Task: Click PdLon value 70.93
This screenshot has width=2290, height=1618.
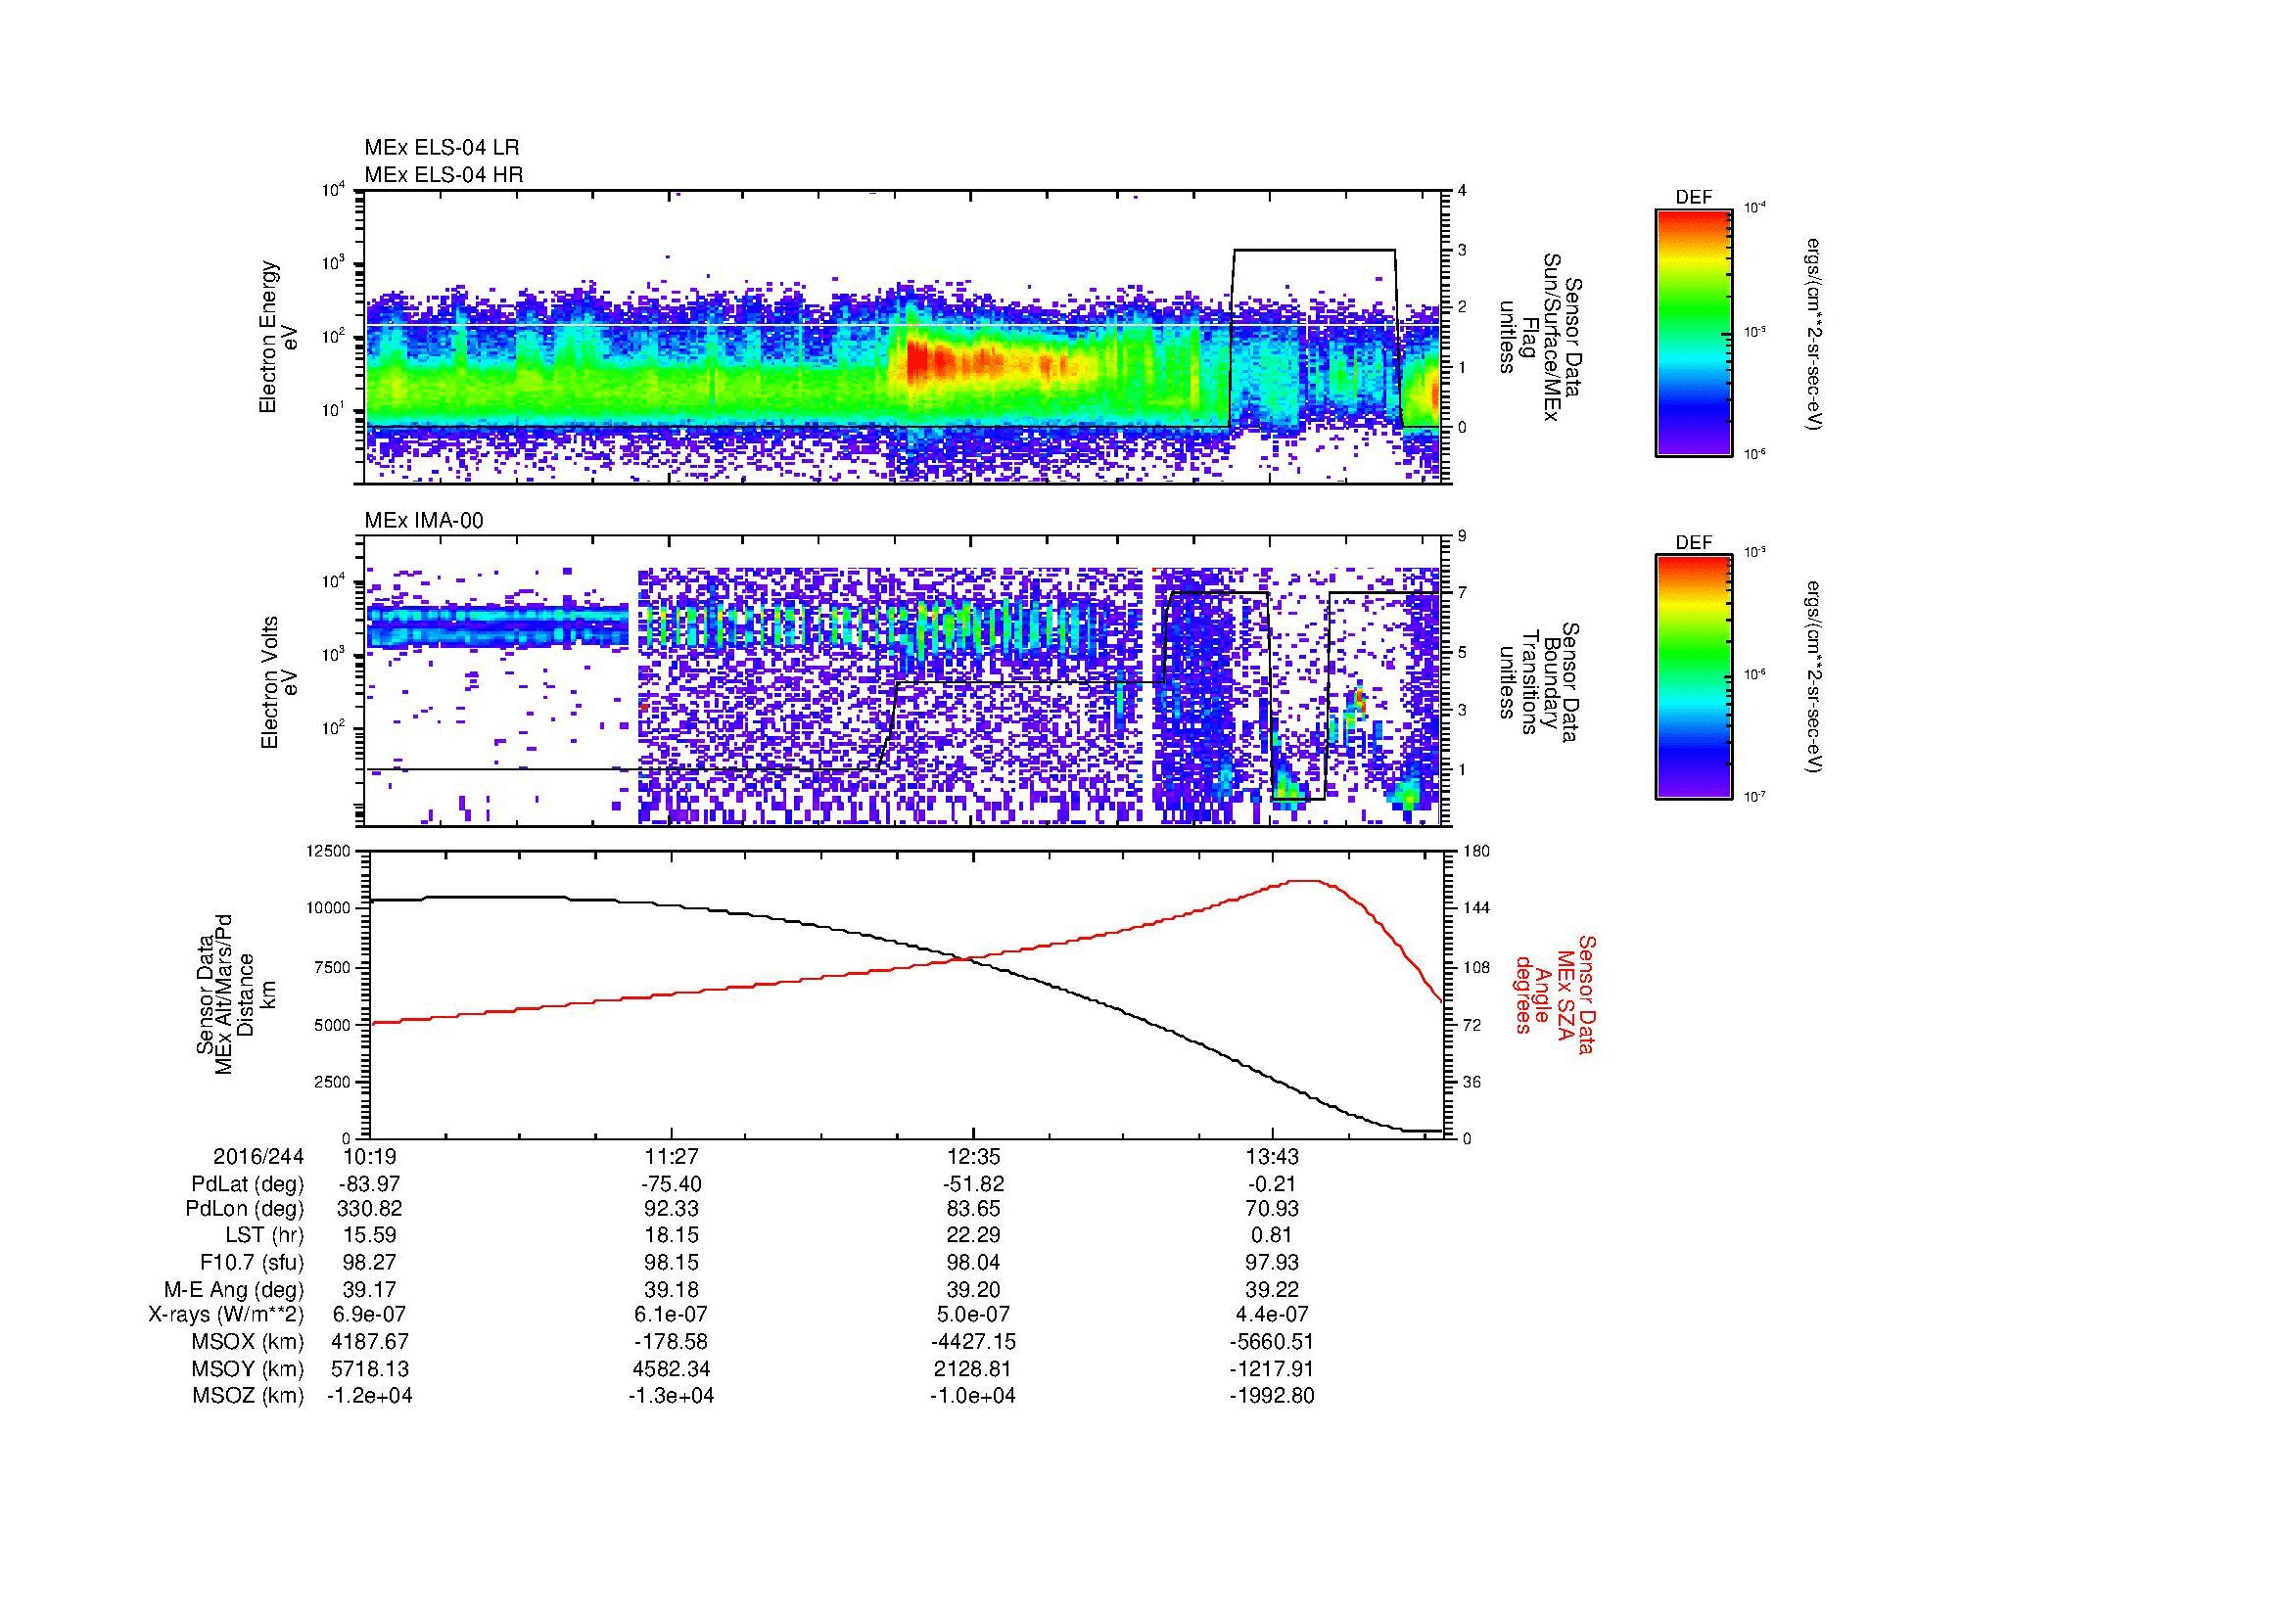Action: point(1272,1209)
